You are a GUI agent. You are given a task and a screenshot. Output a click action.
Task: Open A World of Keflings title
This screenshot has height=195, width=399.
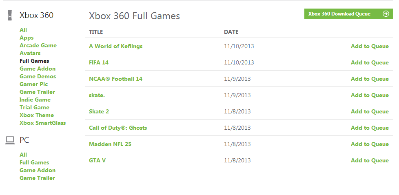[x=115, y=47]
